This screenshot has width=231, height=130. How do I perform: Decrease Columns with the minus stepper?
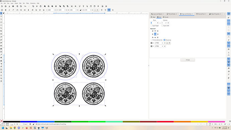166,23
